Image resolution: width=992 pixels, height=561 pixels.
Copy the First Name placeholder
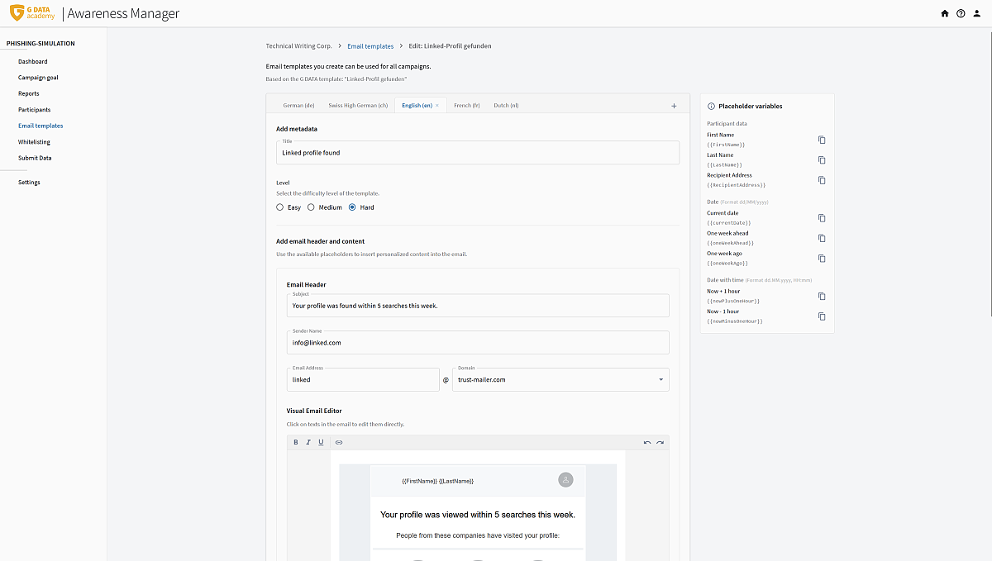822,140
